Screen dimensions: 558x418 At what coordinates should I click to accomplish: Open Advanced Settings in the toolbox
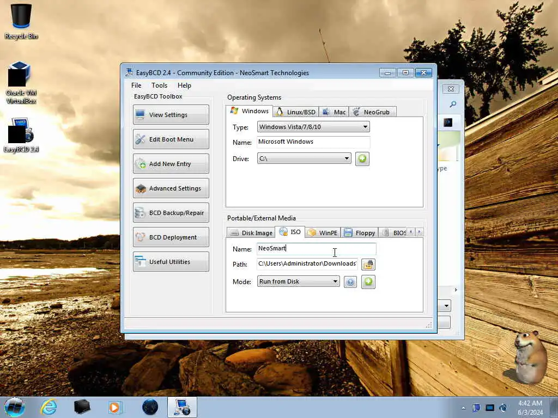171,188
